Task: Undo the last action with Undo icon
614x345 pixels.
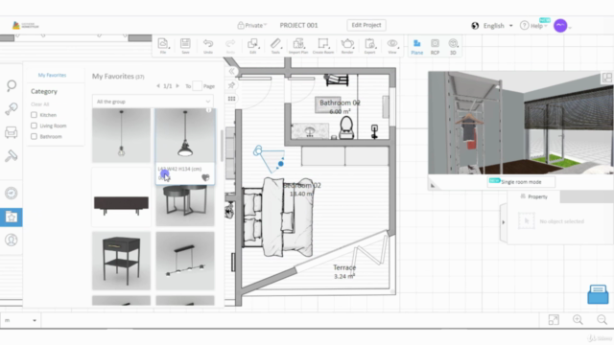Action: (208, 46)
